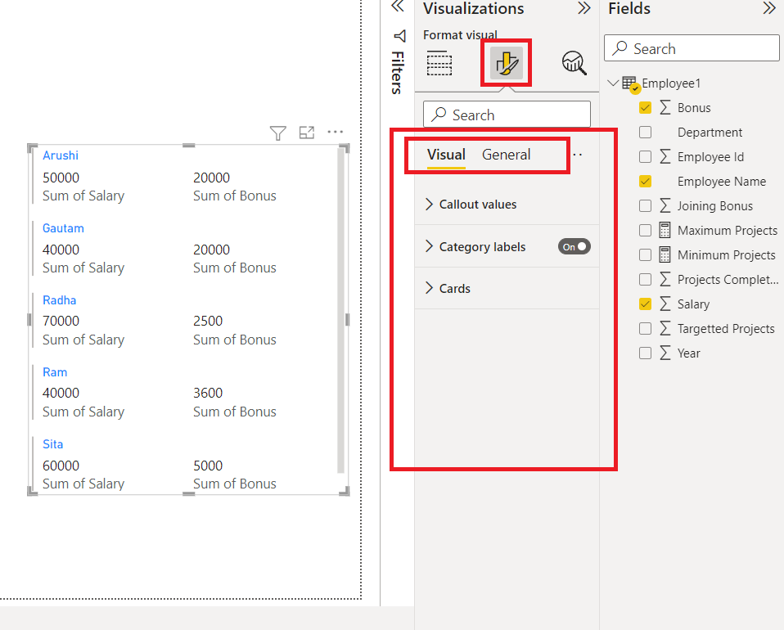
Task: Check the Department field checkbox
Action: (646, 132)
